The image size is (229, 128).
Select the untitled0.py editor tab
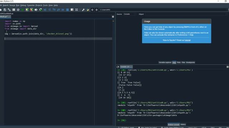(x=5, y=17)
